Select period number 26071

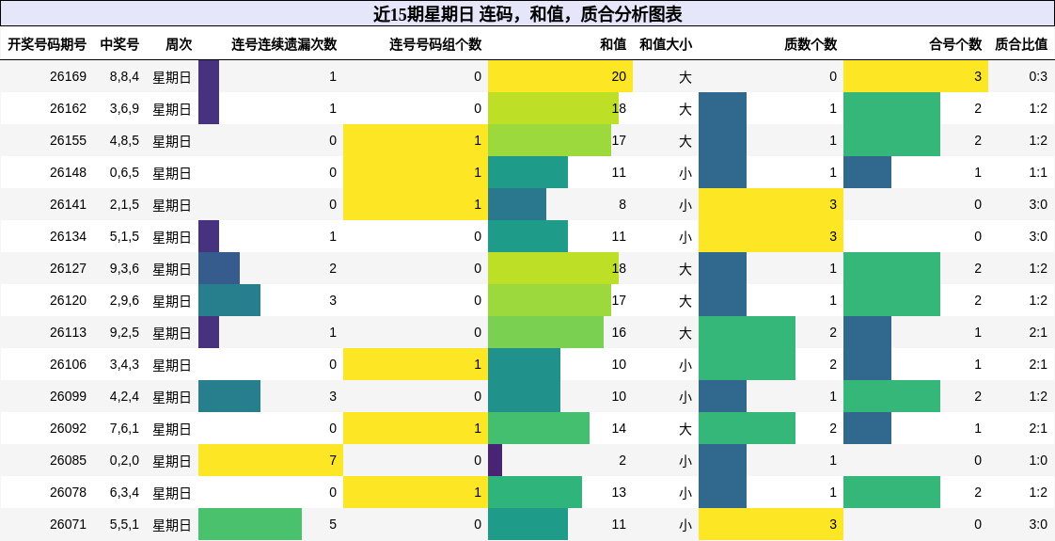(x=68, y=524)
